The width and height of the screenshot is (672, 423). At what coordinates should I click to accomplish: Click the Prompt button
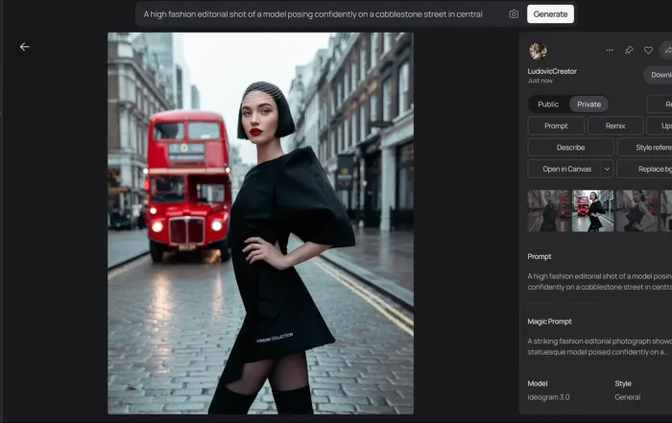coord(556,126)
